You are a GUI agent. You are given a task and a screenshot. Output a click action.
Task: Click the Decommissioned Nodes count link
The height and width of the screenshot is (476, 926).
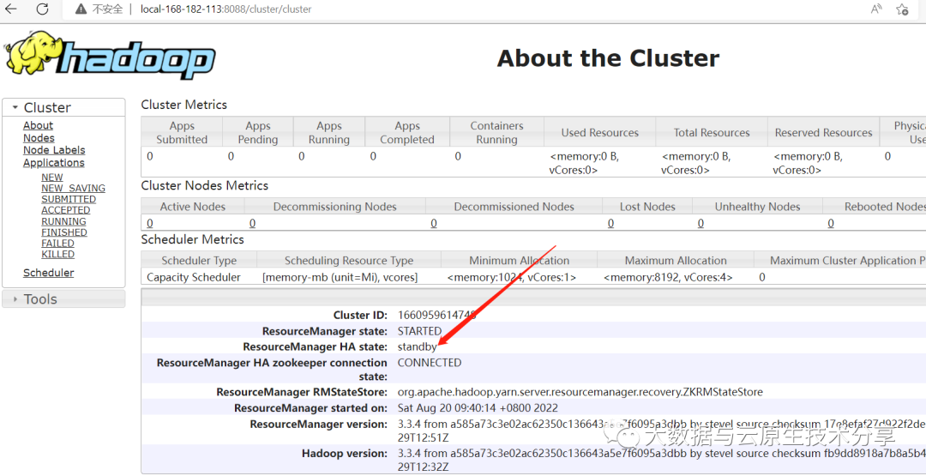point(434,223)
